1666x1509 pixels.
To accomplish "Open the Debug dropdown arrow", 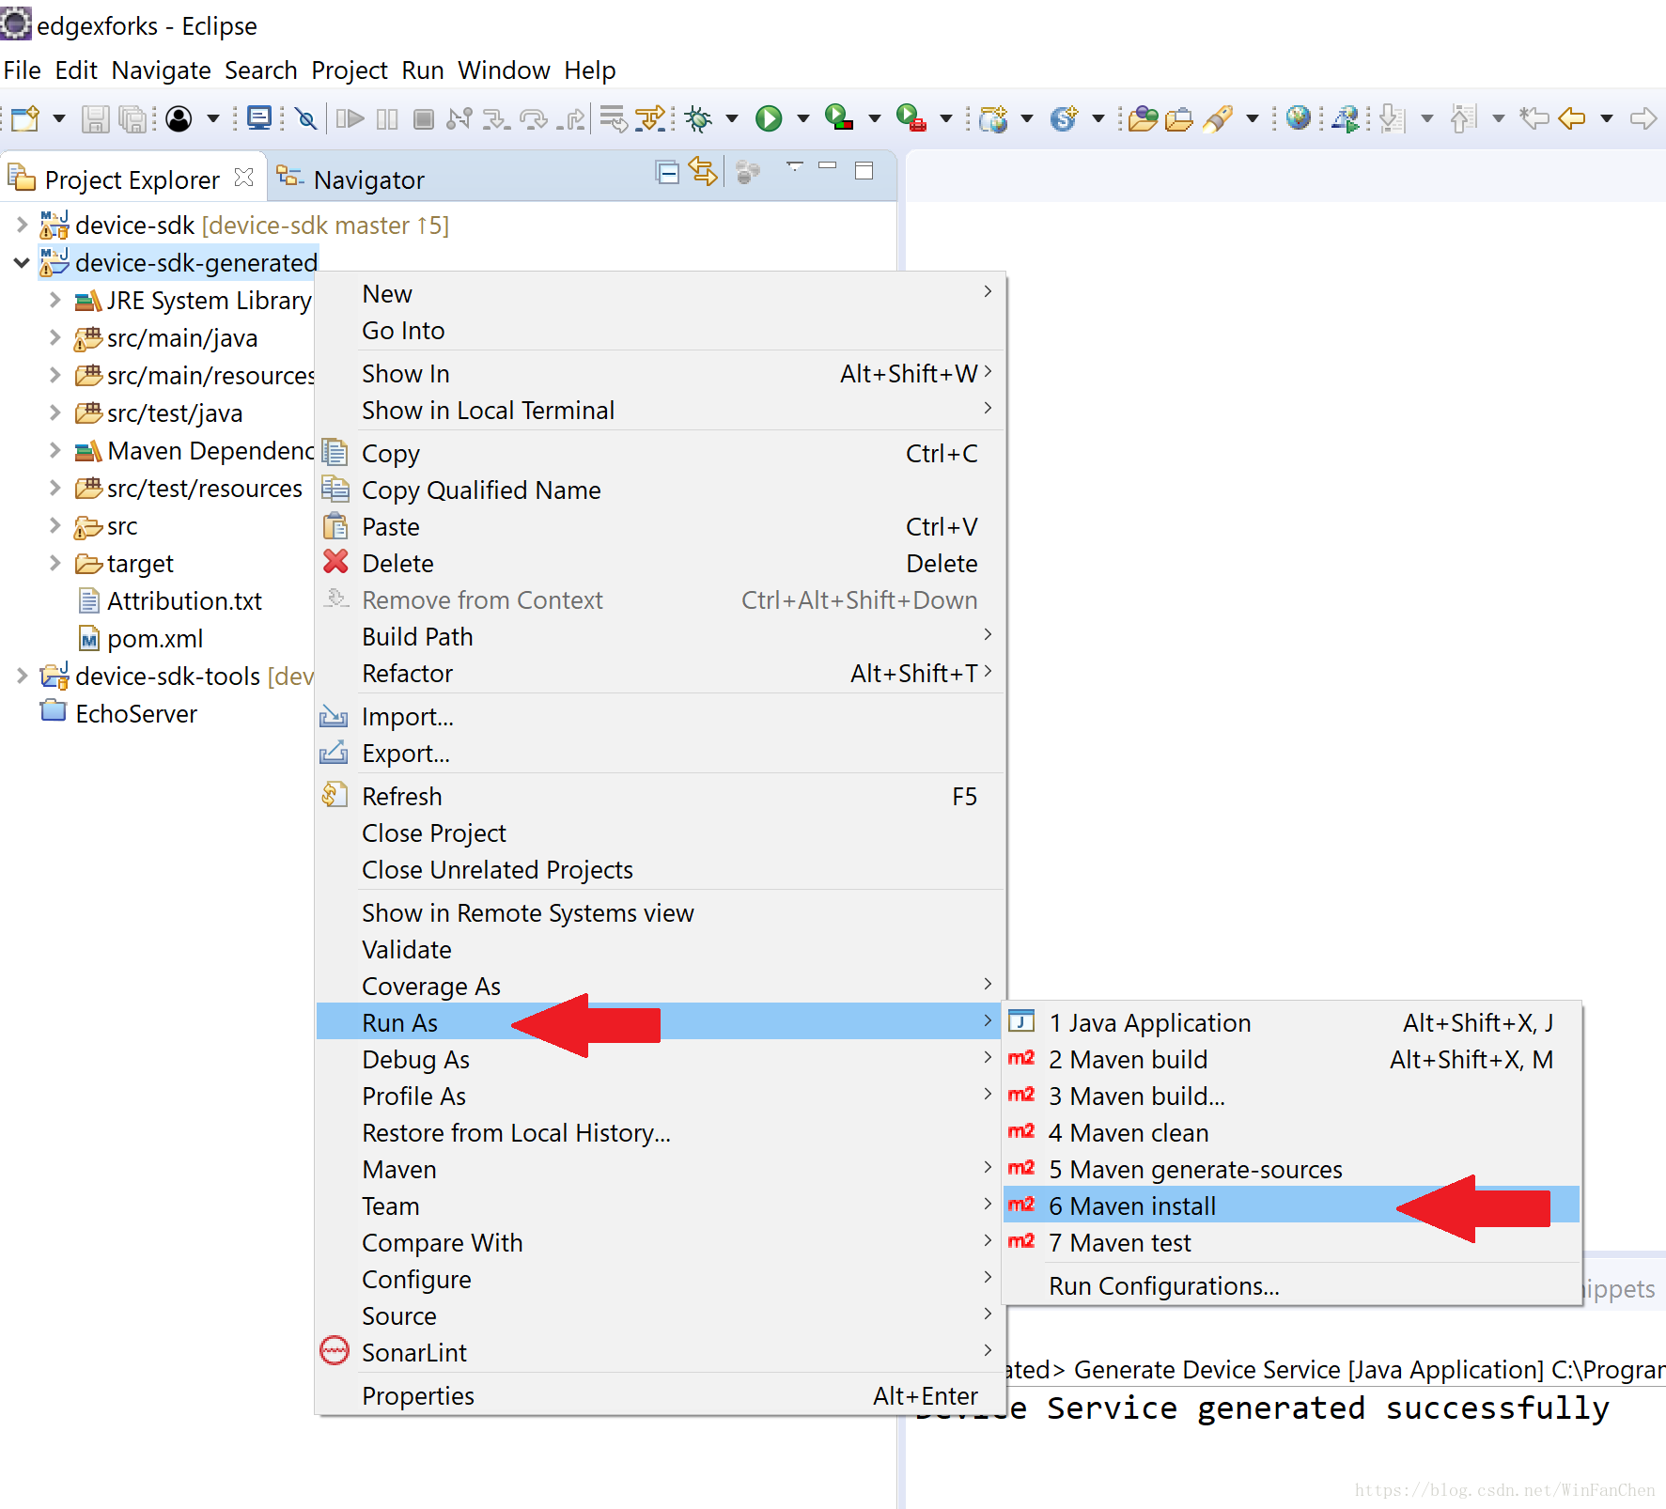I will tap(731, 118).
